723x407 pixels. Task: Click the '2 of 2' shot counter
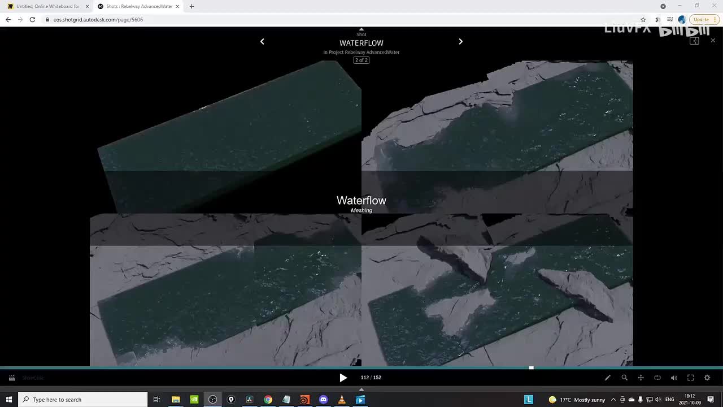click(x=361, y=60)
